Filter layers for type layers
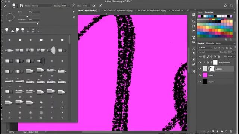Screen dimensions: 239x134 coord(223,48)
